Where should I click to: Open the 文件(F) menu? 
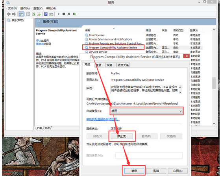[12, 8]
